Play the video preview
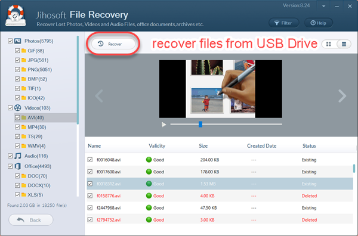Screen dimensions: 358x236 [x=163, y=125]
